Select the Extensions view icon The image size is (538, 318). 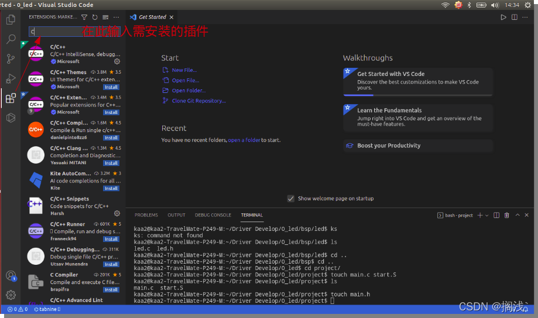tap(11, 98)
